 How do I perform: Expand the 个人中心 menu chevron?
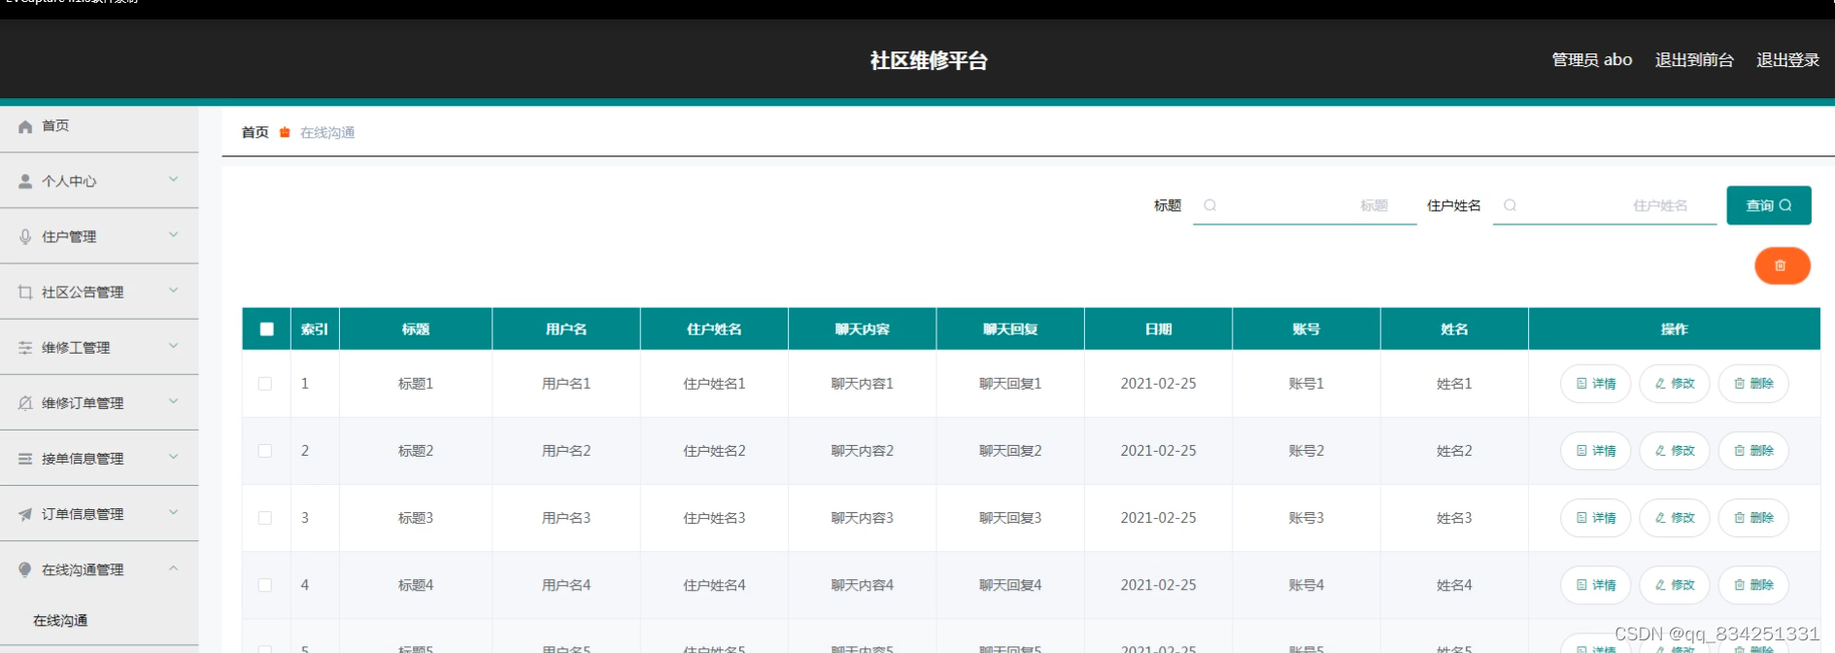click(x=173, y=180)
